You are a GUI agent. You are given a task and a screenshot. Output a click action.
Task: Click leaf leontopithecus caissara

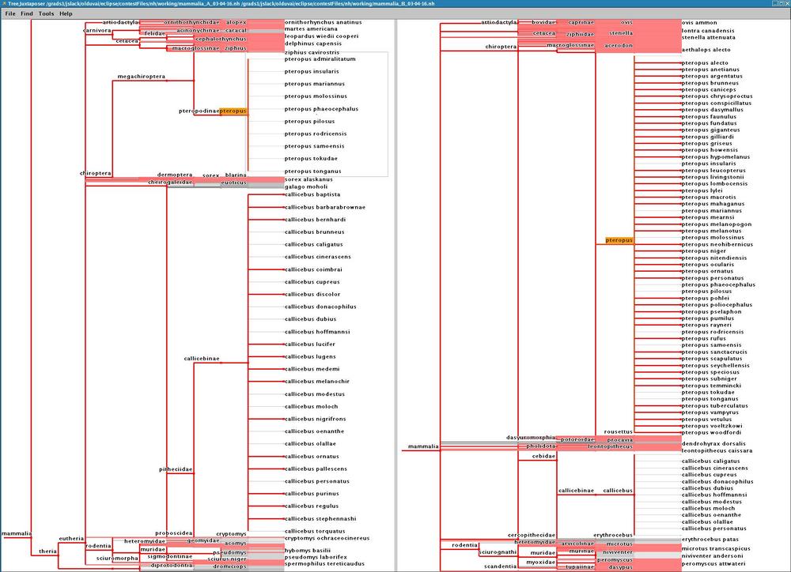click(717, 451)
